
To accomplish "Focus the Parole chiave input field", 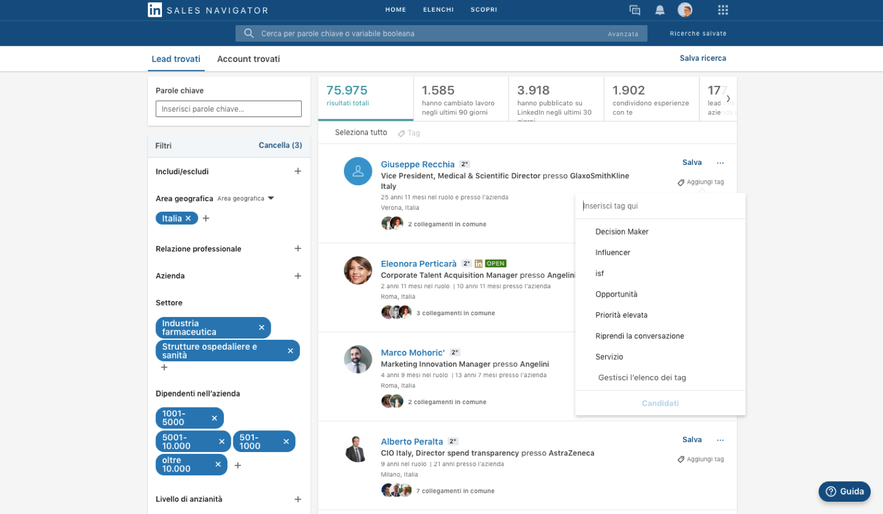I will [x=229, y=109].
